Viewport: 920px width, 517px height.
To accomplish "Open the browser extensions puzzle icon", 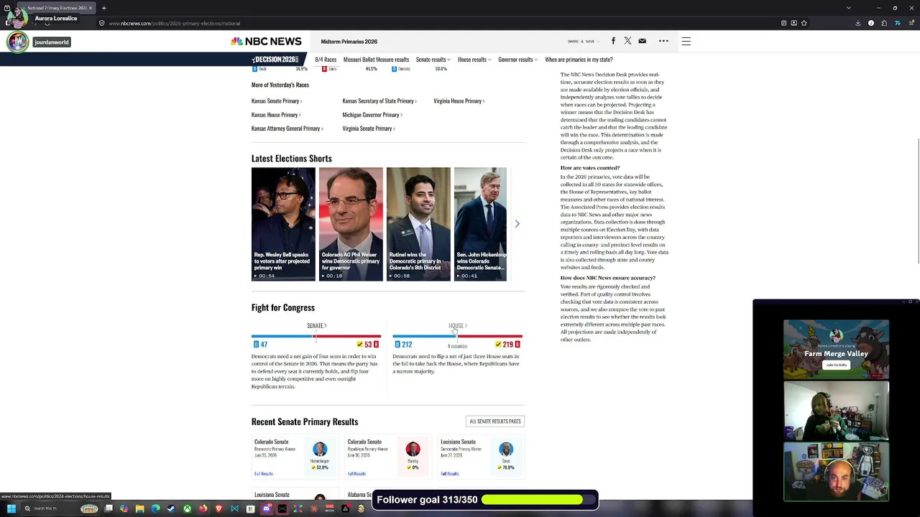I will point(884,23).
